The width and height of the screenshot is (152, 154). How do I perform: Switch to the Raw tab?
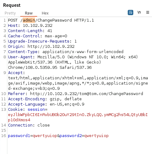29,13
